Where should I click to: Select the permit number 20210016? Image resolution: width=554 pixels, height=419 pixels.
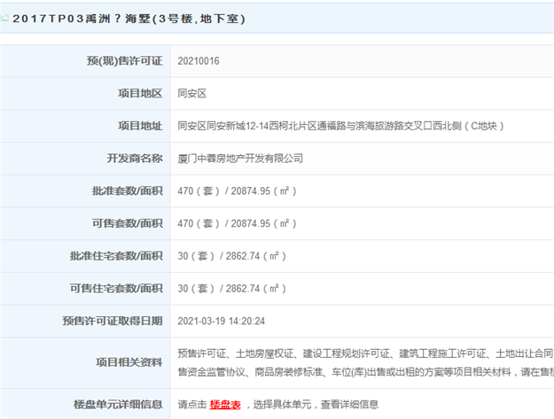pos(199,61)
